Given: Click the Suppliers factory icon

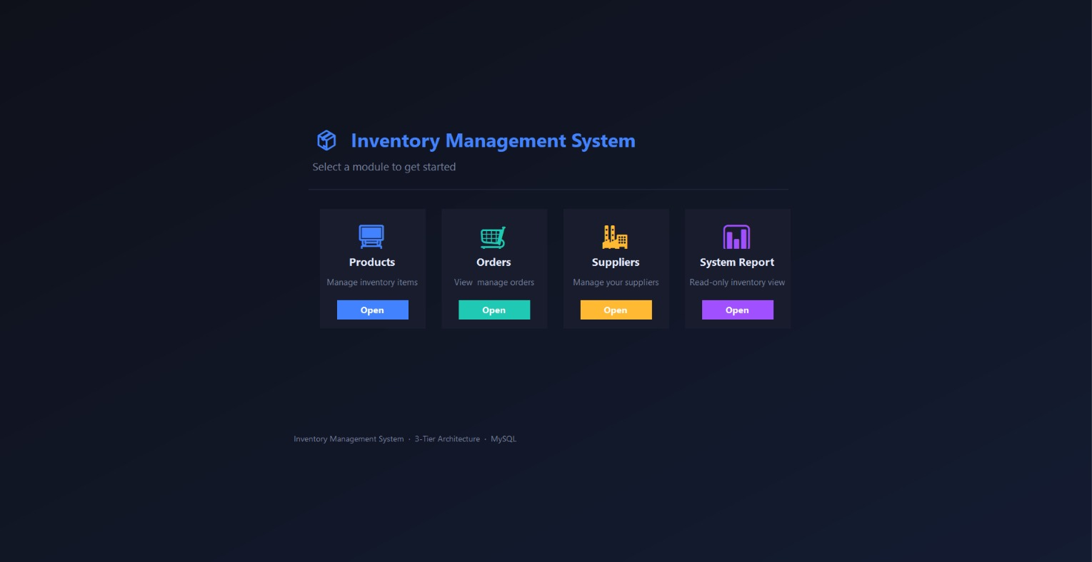Looking at the screenshot, I should click(615, 237).
